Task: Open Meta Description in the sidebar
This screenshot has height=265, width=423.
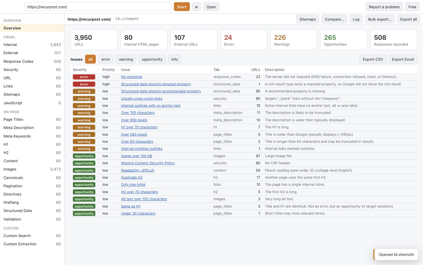Action: point(32,128)
